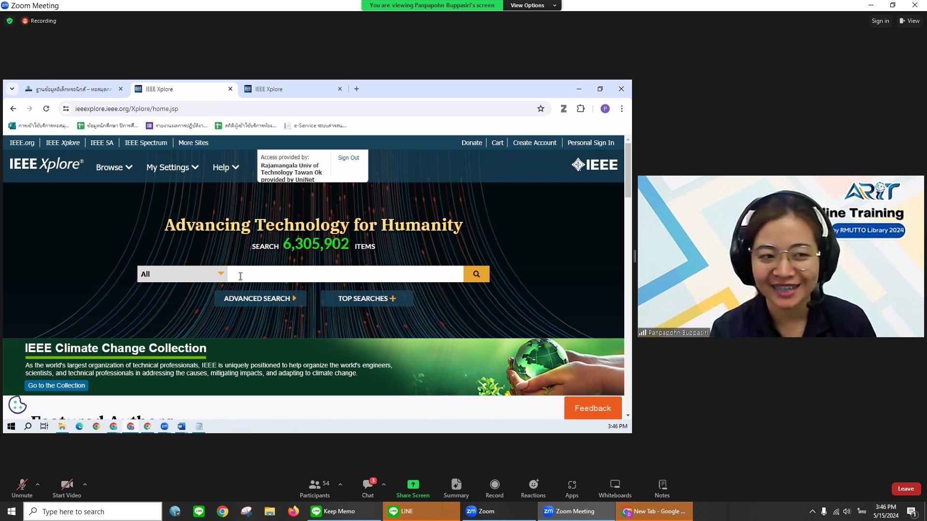Show hidden system tray icons
The height and width of the screenshot is (521, 927).
coord(813,511)
